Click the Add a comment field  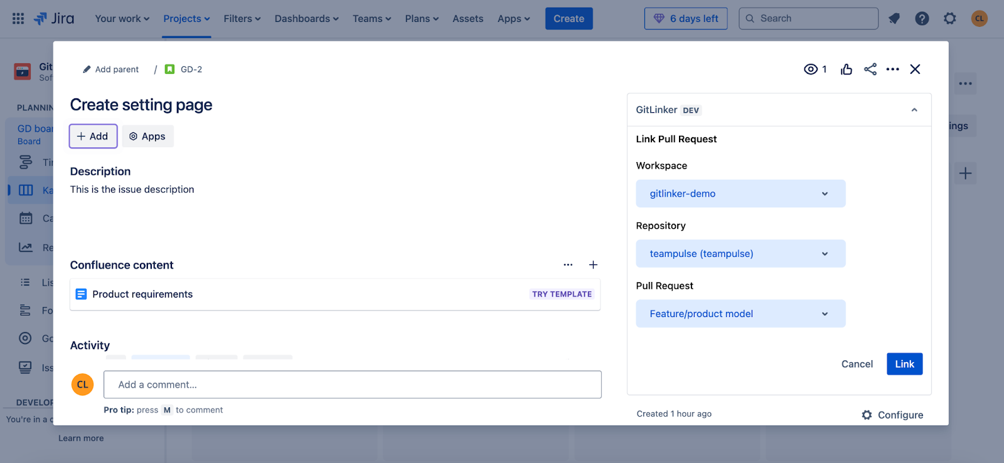(352, 385)
